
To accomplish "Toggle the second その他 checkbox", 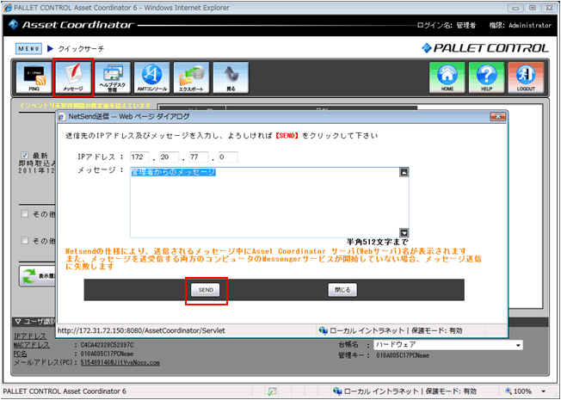I will tap(25, 240).
